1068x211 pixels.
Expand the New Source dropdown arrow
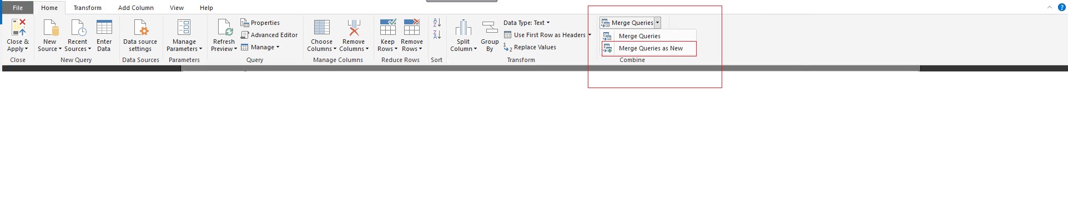[60, 49]
